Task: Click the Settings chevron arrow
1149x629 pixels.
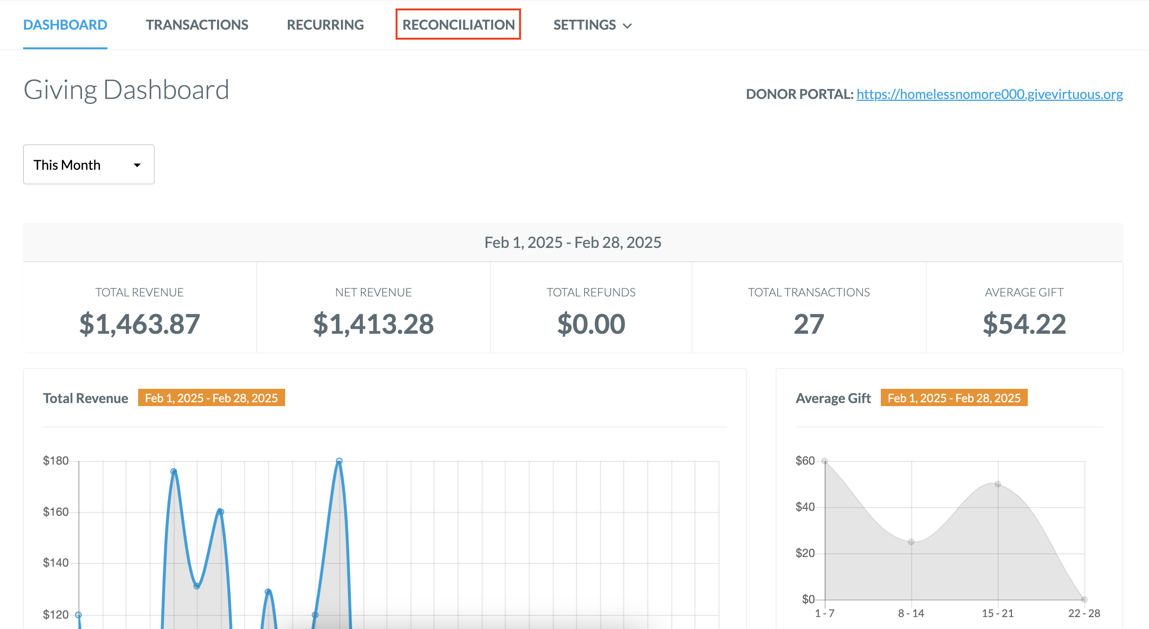Action: [x=627, y=26]
